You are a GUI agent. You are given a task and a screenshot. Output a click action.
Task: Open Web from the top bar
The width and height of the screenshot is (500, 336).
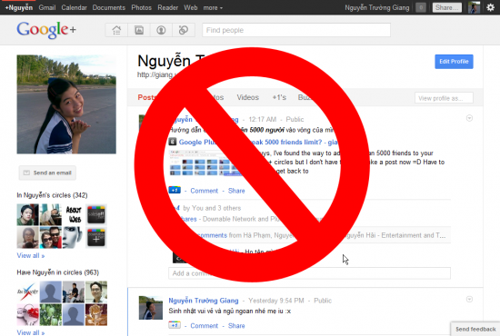click(191, 7)
